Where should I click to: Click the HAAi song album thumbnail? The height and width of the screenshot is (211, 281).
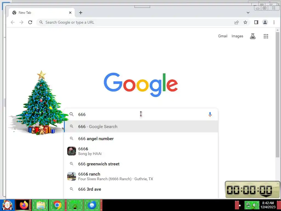pyautogui.click(x=72, y=151)
